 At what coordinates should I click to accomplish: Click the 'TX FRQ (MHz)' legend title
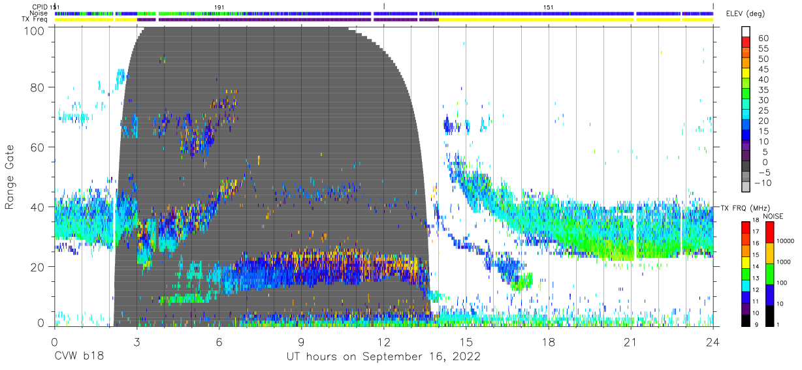[x=744, y=208]
